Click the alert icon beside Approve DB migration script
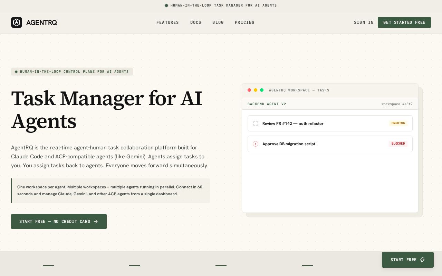 pyautogui.click(x=256, y=144)
